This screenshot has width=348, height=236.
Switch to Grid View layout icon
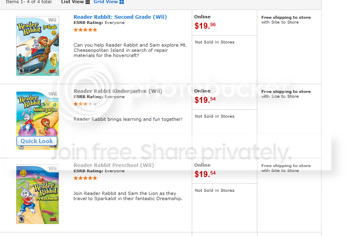pos(122,2)
